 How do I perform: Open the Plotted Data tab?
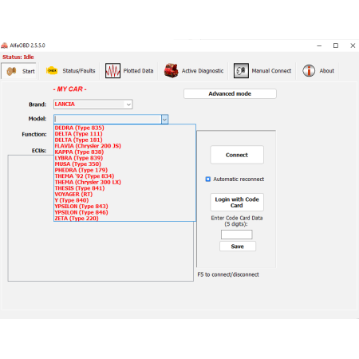[x=129, y=71]
